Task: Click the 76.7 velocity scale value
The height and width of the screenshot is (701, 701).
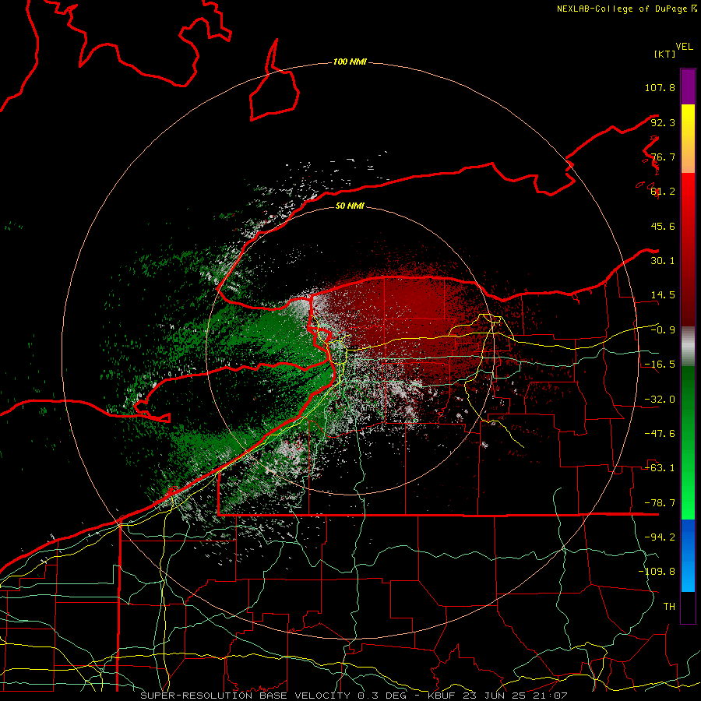Action: click(x=663, y=157)
